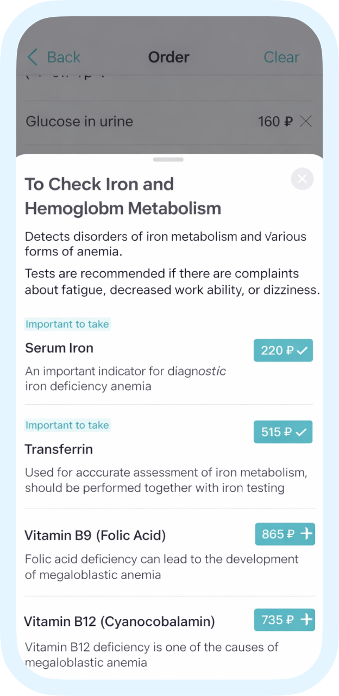This screenshot has width=339, height=696.
Task: Open Vitamin B9 (Folic Acid) details
Action: (x=95, y=535)
